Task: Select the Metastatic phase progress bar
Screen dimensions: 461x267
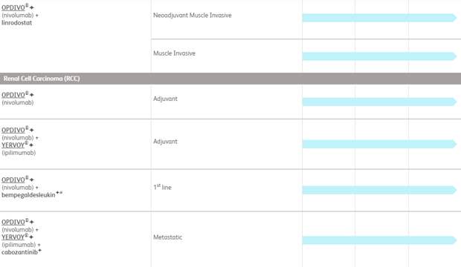Action: click(379, 240)
